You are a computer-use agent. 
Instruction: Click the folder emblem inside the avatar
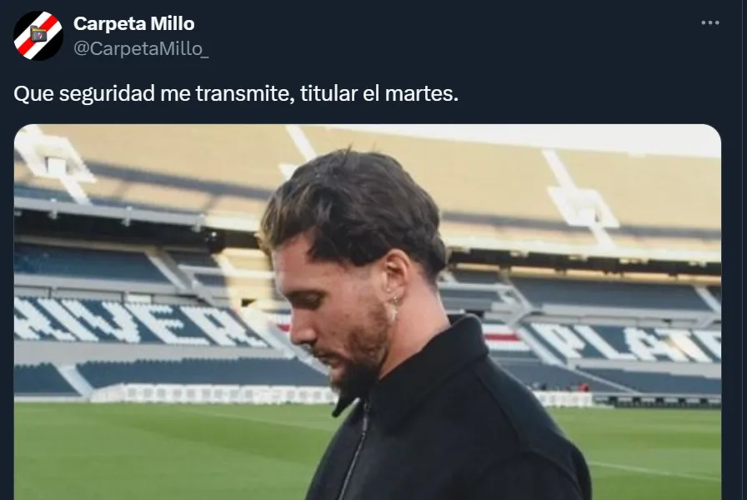pos(38,34)
